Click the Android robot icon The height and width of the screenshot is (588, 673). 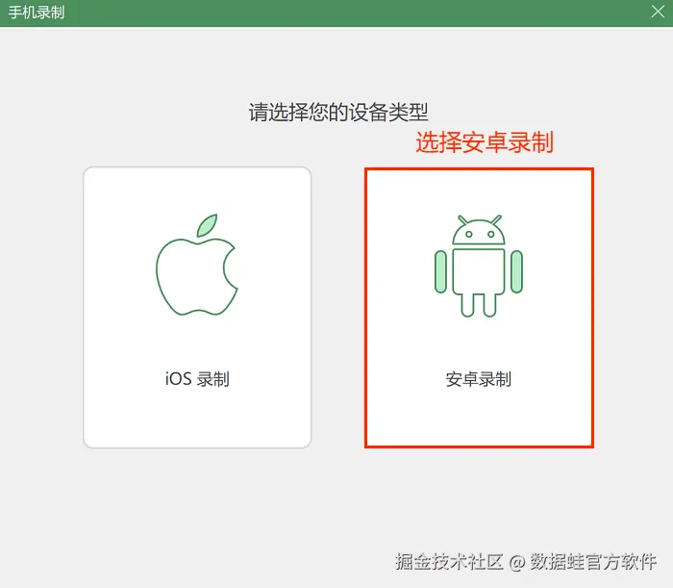pyautogui.click(x=479, y=266)
